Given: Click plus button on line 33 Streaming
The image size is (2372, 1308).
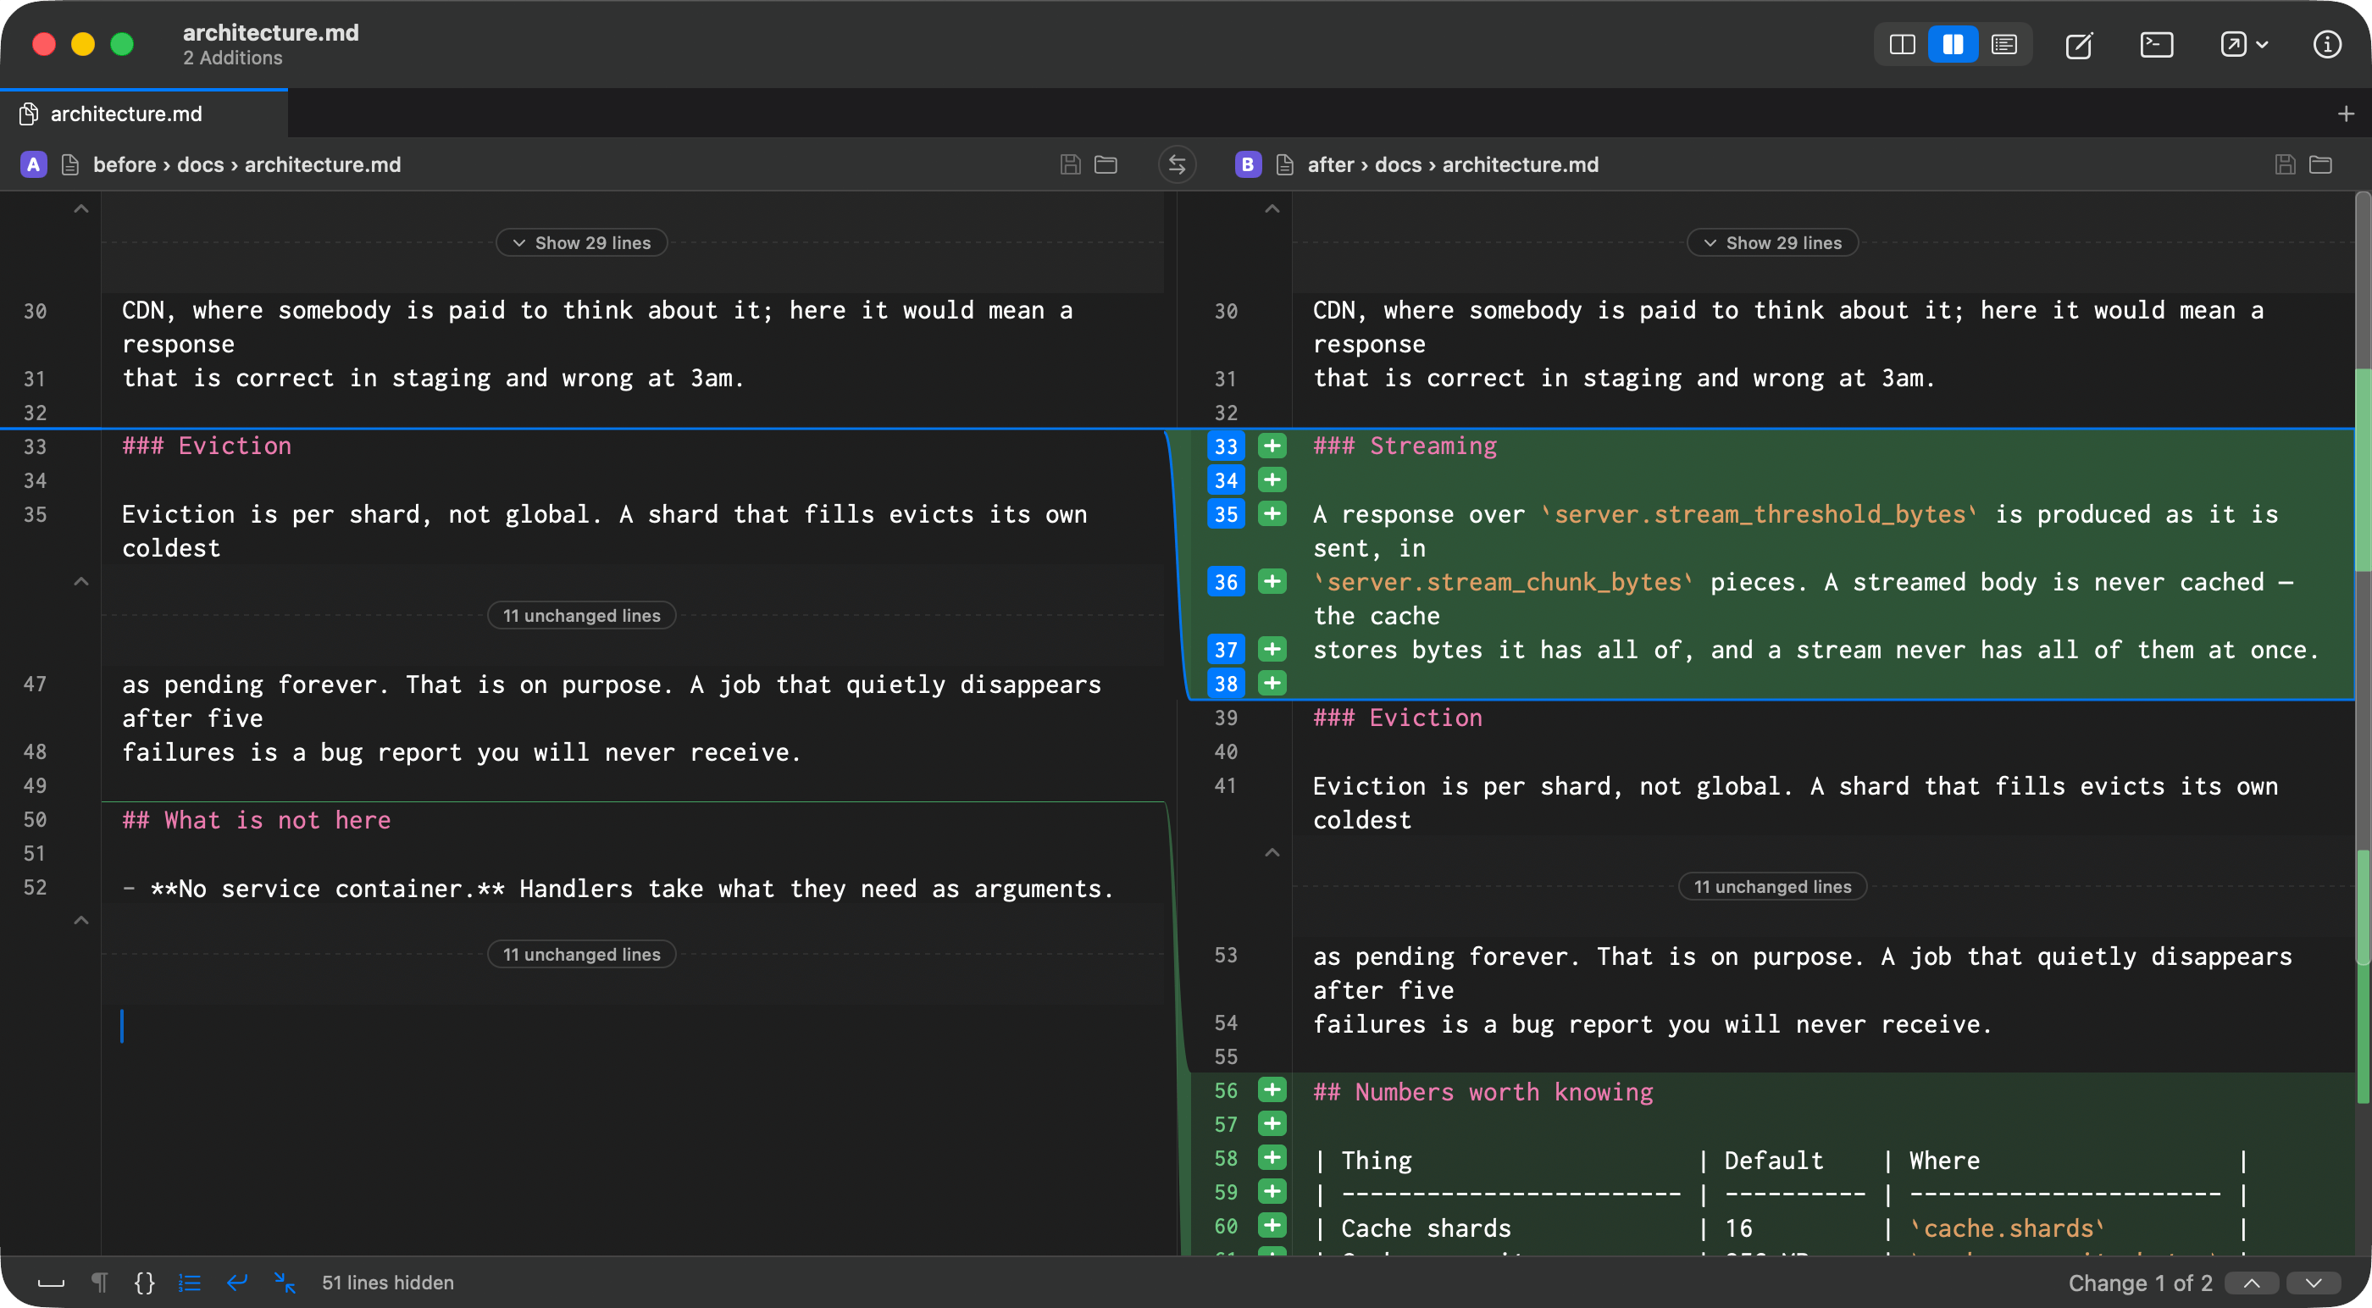Looking at the screenshot, I should pos(1272,446).
